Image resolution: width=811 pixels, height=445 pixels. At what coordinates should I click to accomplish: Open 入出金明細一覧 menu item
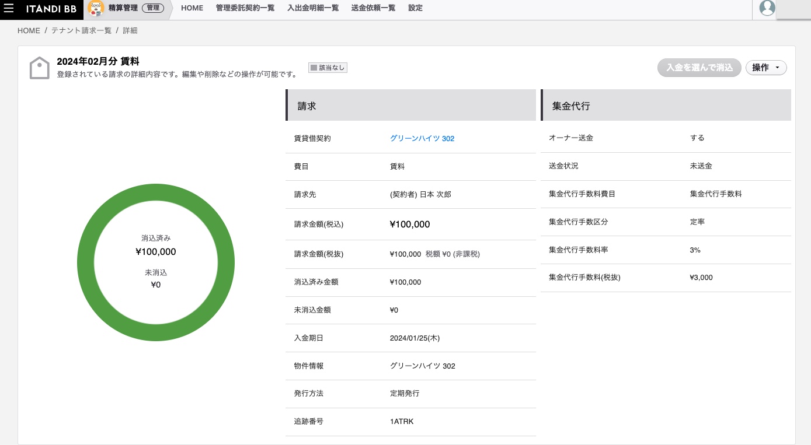coord(313,8)
